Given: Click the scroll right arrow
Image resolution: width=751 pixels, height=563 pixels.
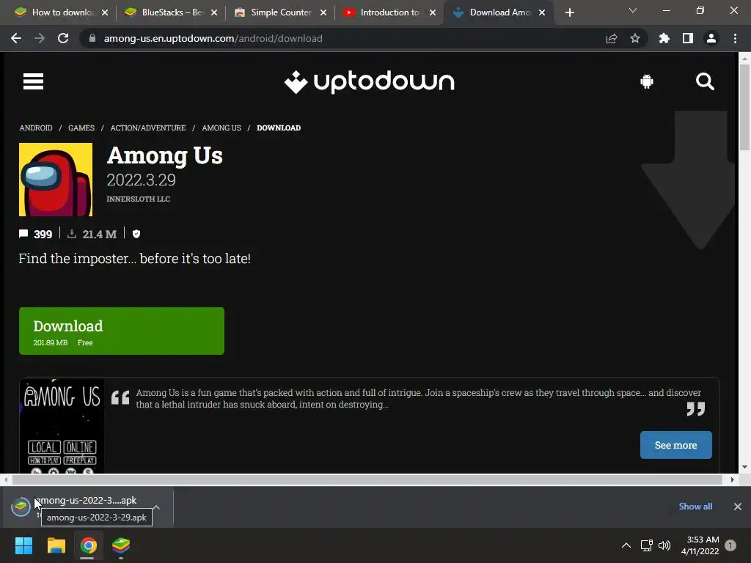Looking at the screenshot, I should point(733,479).
